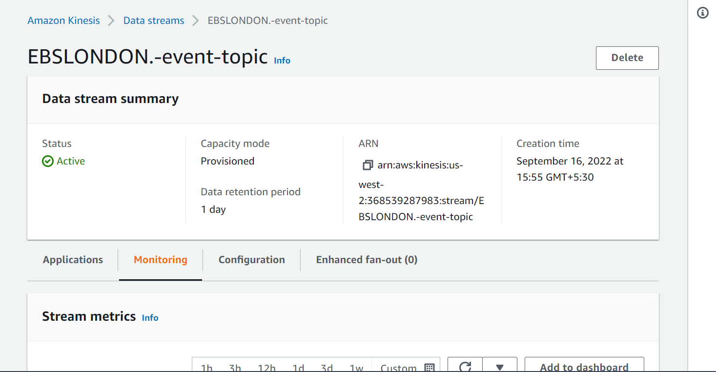Select the 1w time range option
Viewport: 716px width, 372px height.
[x=356, y=368]
